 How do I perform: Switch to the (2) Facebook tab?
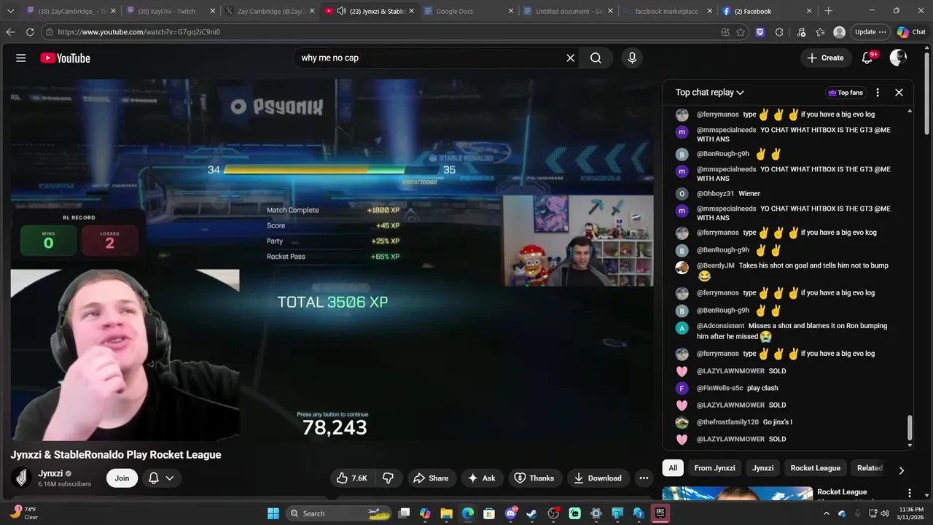[767, 11]
